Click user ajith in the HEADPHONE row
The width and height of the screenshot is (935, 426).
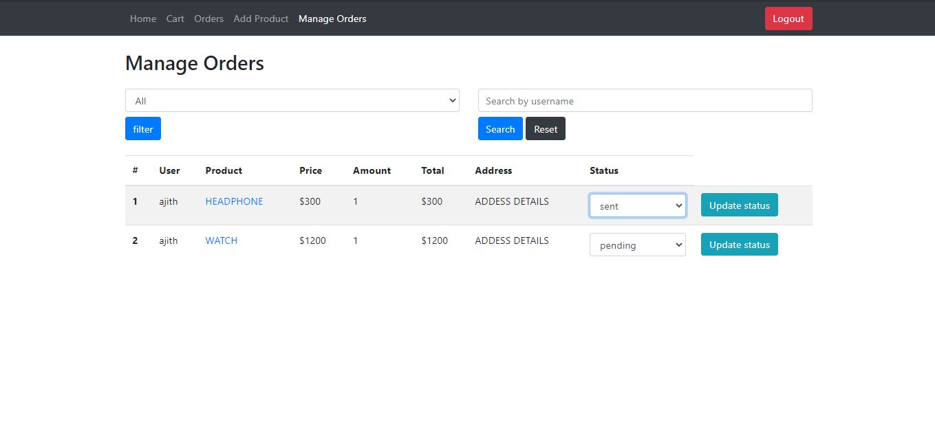[169, 201]
